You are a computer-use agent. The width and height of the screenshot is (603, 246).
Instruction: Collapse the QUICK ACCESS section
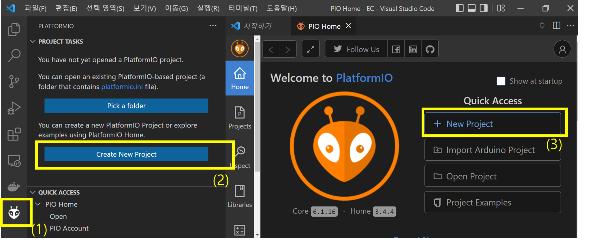click(x=33, y=192)
